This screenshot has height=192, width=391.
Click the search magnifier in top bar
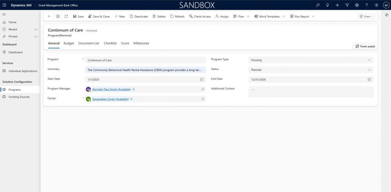(318, 5)
